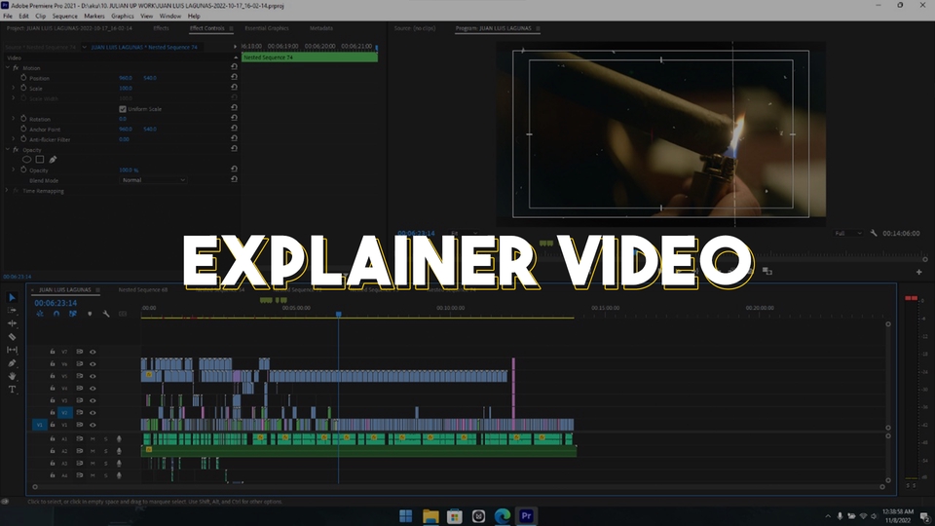This screenshot has width=935, height=526.
Task: Open the File menu
Action: pyautogui.click(x=8, y=17)
